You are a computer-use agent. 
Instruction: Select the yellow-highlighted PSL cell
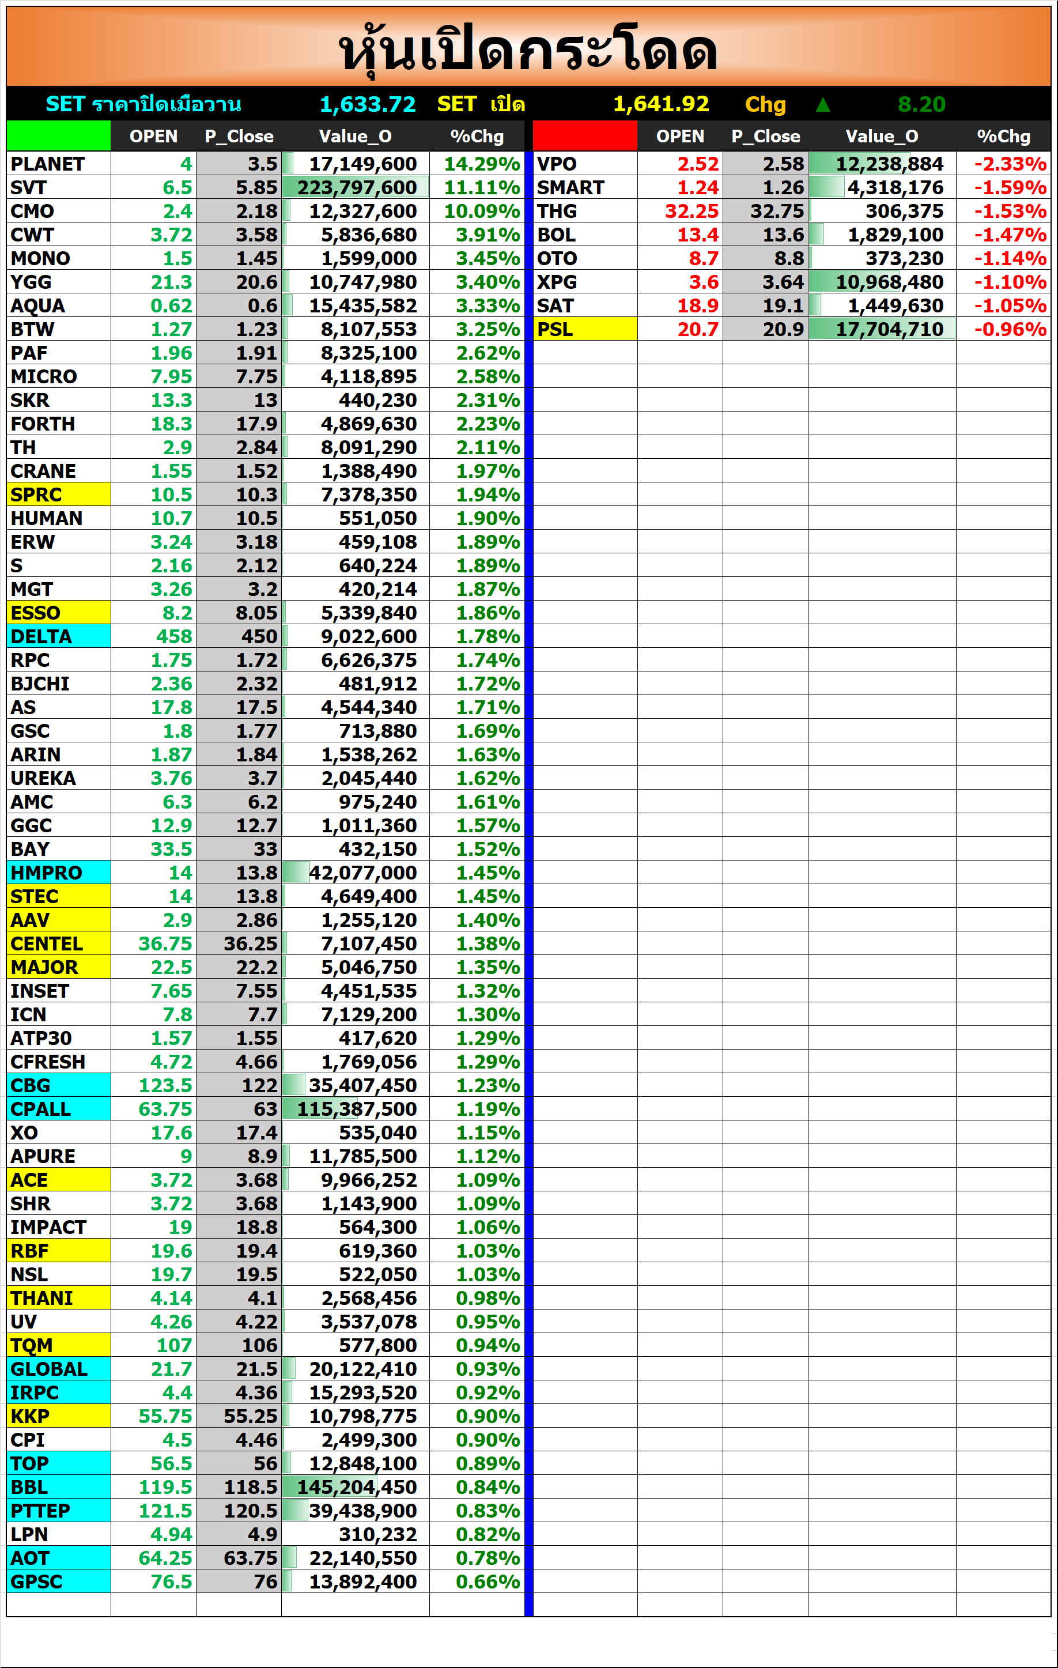click(585, 329)
